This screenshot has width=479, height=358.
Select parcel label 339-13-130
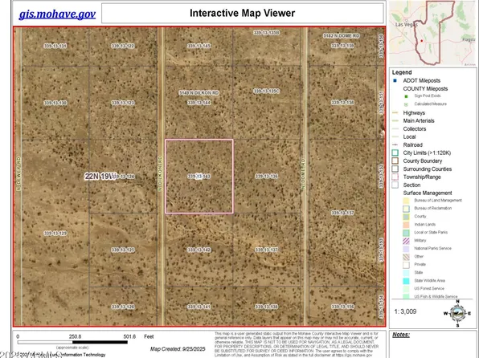coord(55,103)
